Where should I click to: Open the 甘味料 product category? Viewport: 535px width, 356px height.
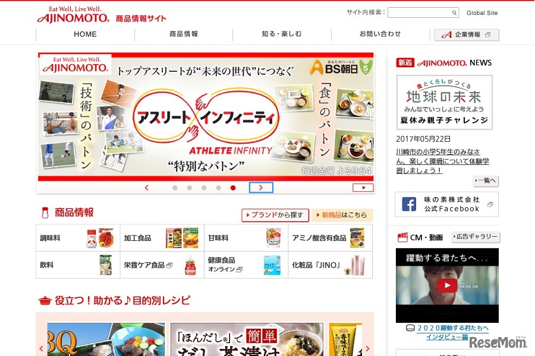246,238
